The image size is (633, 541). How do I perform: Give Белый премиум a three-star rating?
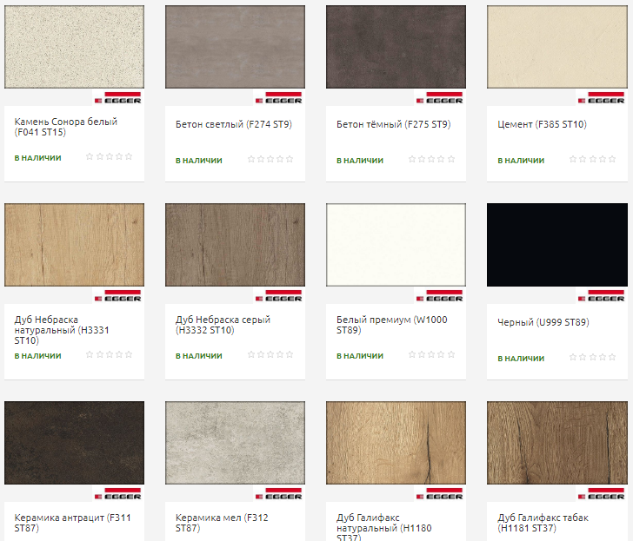coord(431,354)
